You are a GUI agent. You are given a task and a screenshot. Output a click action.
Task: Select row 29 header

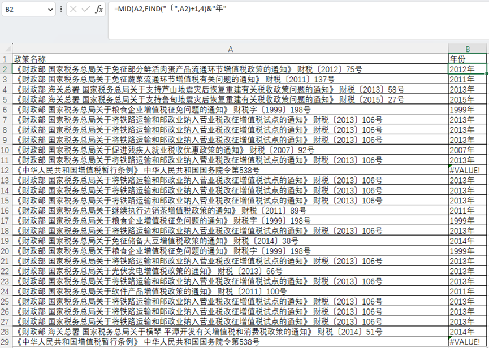[x=6, y=342]
